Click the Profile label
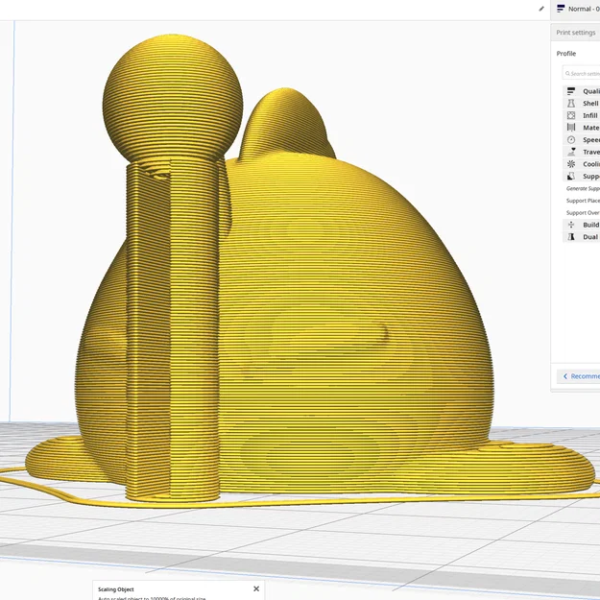Image resolution: width=600 pixels, height=600 pixels. (x=566, y=54)
